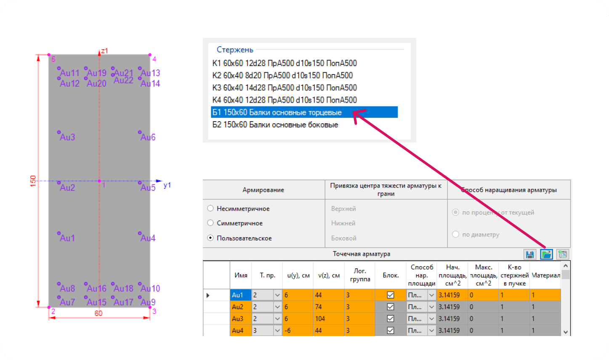Click the table scrollbar down arrow
Screen dimensions: 609x360
pyautogui.click(x=566, y=332)
